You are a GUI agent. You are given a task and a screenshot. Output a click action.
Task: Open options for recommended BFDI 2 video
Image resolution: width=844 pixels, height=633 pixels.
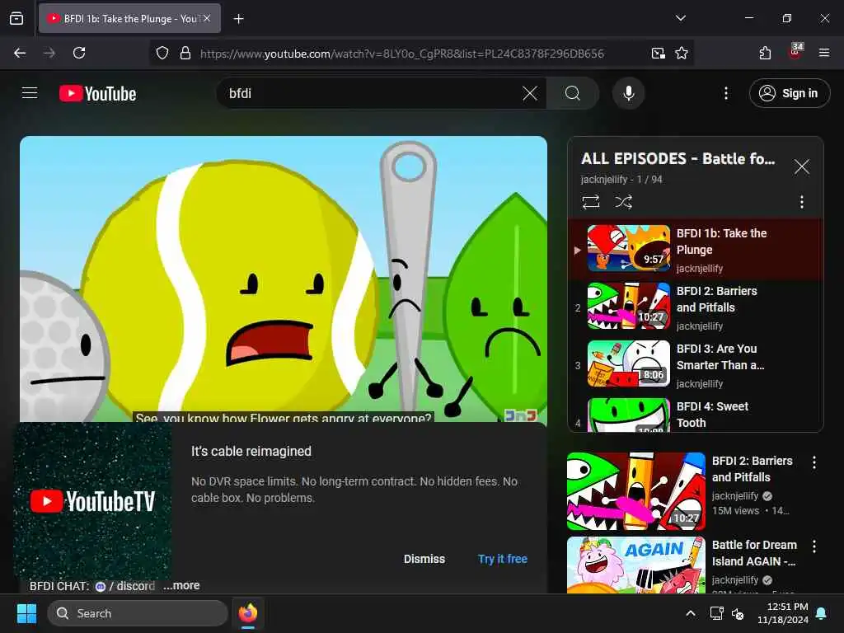(814, 462)
